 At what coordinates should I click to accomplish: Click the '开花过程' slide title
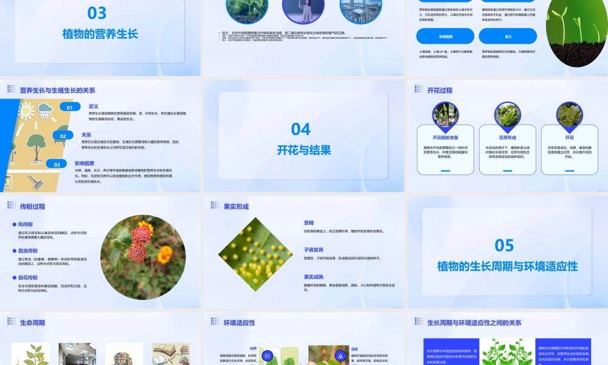point(440,91)
